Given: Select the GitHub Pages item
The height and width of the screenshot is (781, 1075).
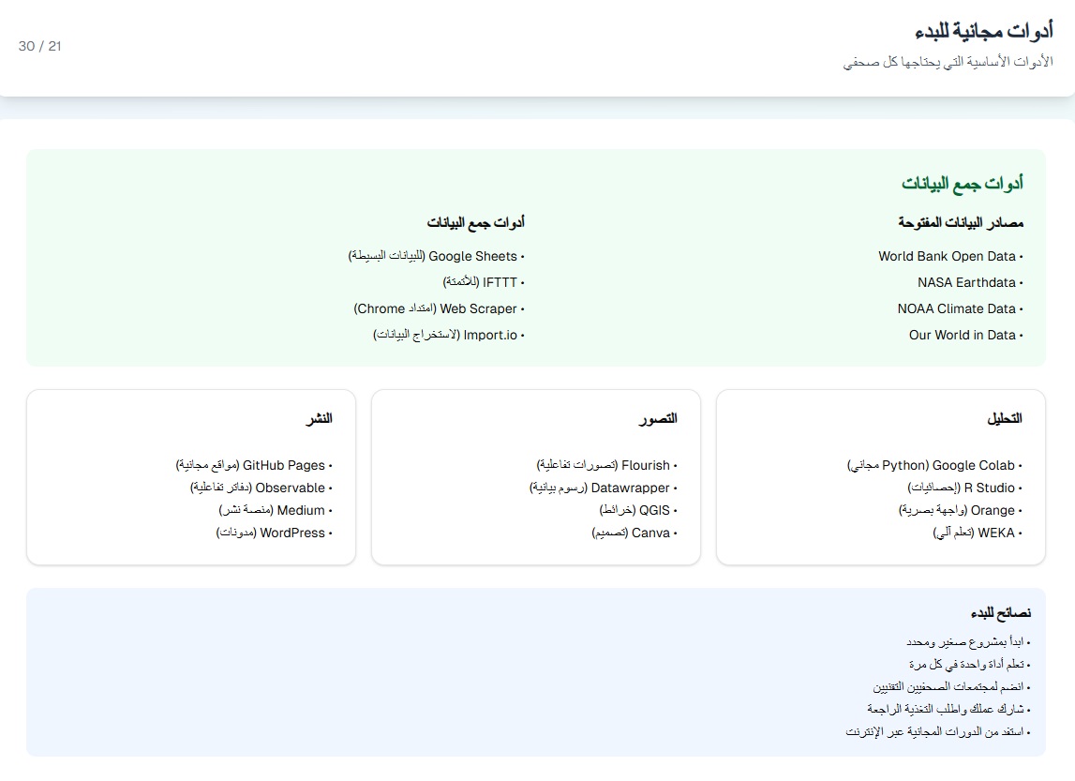Looking at the screenshot, I should pos(254,465).
